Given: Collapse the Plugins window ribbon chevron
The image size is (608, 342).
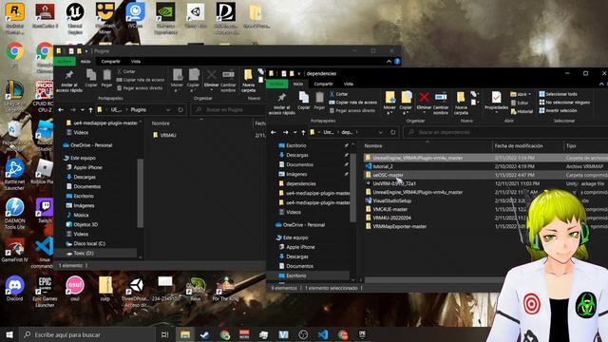Looking at the screenshot, I should 389,61.
